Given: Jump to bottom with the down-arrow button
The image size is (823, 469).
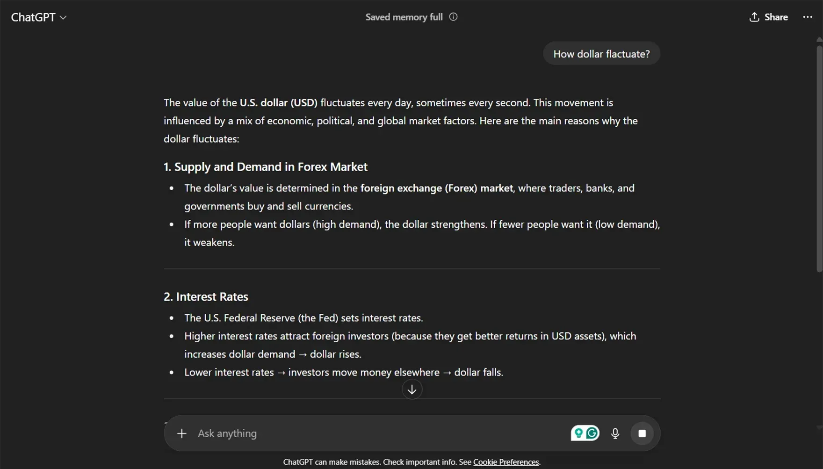Looking at the screenshot, I should [x=411, y=390].
